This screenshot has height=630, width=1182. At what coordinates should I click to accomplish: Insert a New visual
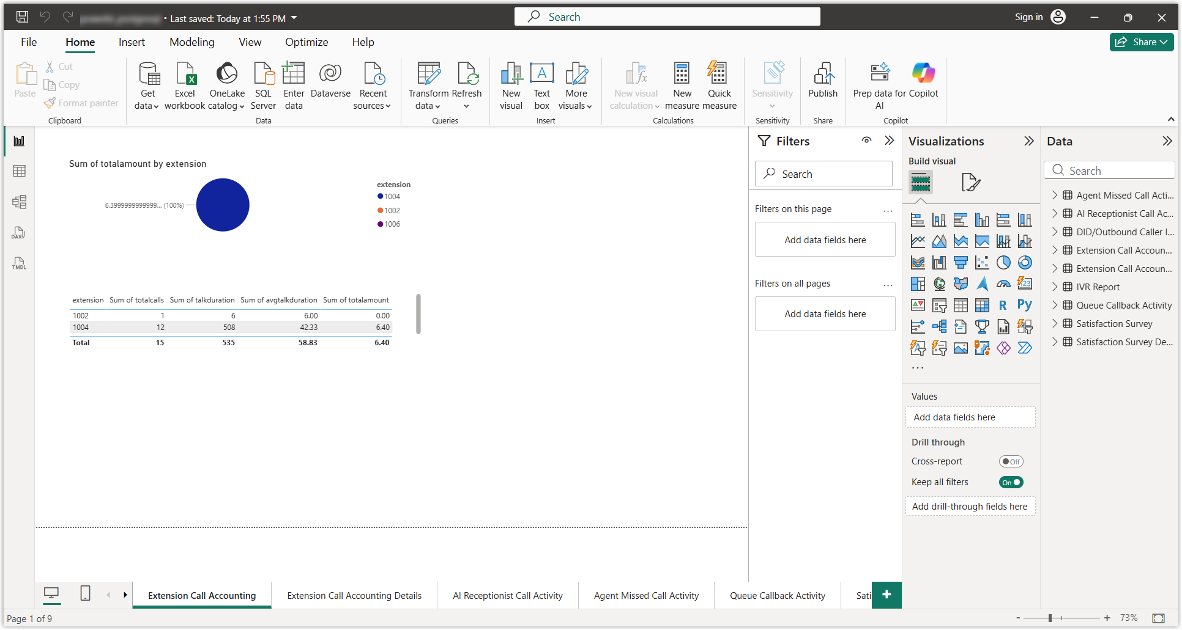[511, 86]
